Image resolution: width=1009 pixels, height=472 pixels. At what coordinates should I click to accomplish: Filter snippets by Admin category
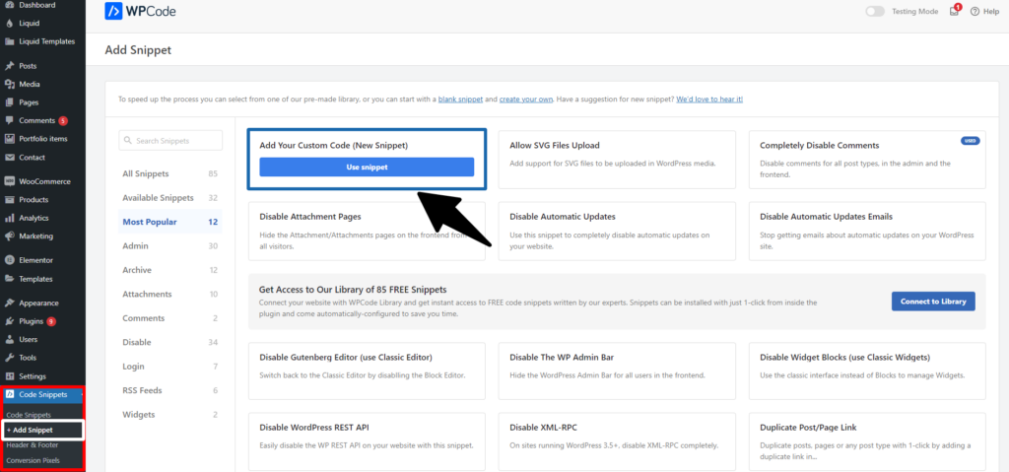pyautogui.click(x=135, y=245)
